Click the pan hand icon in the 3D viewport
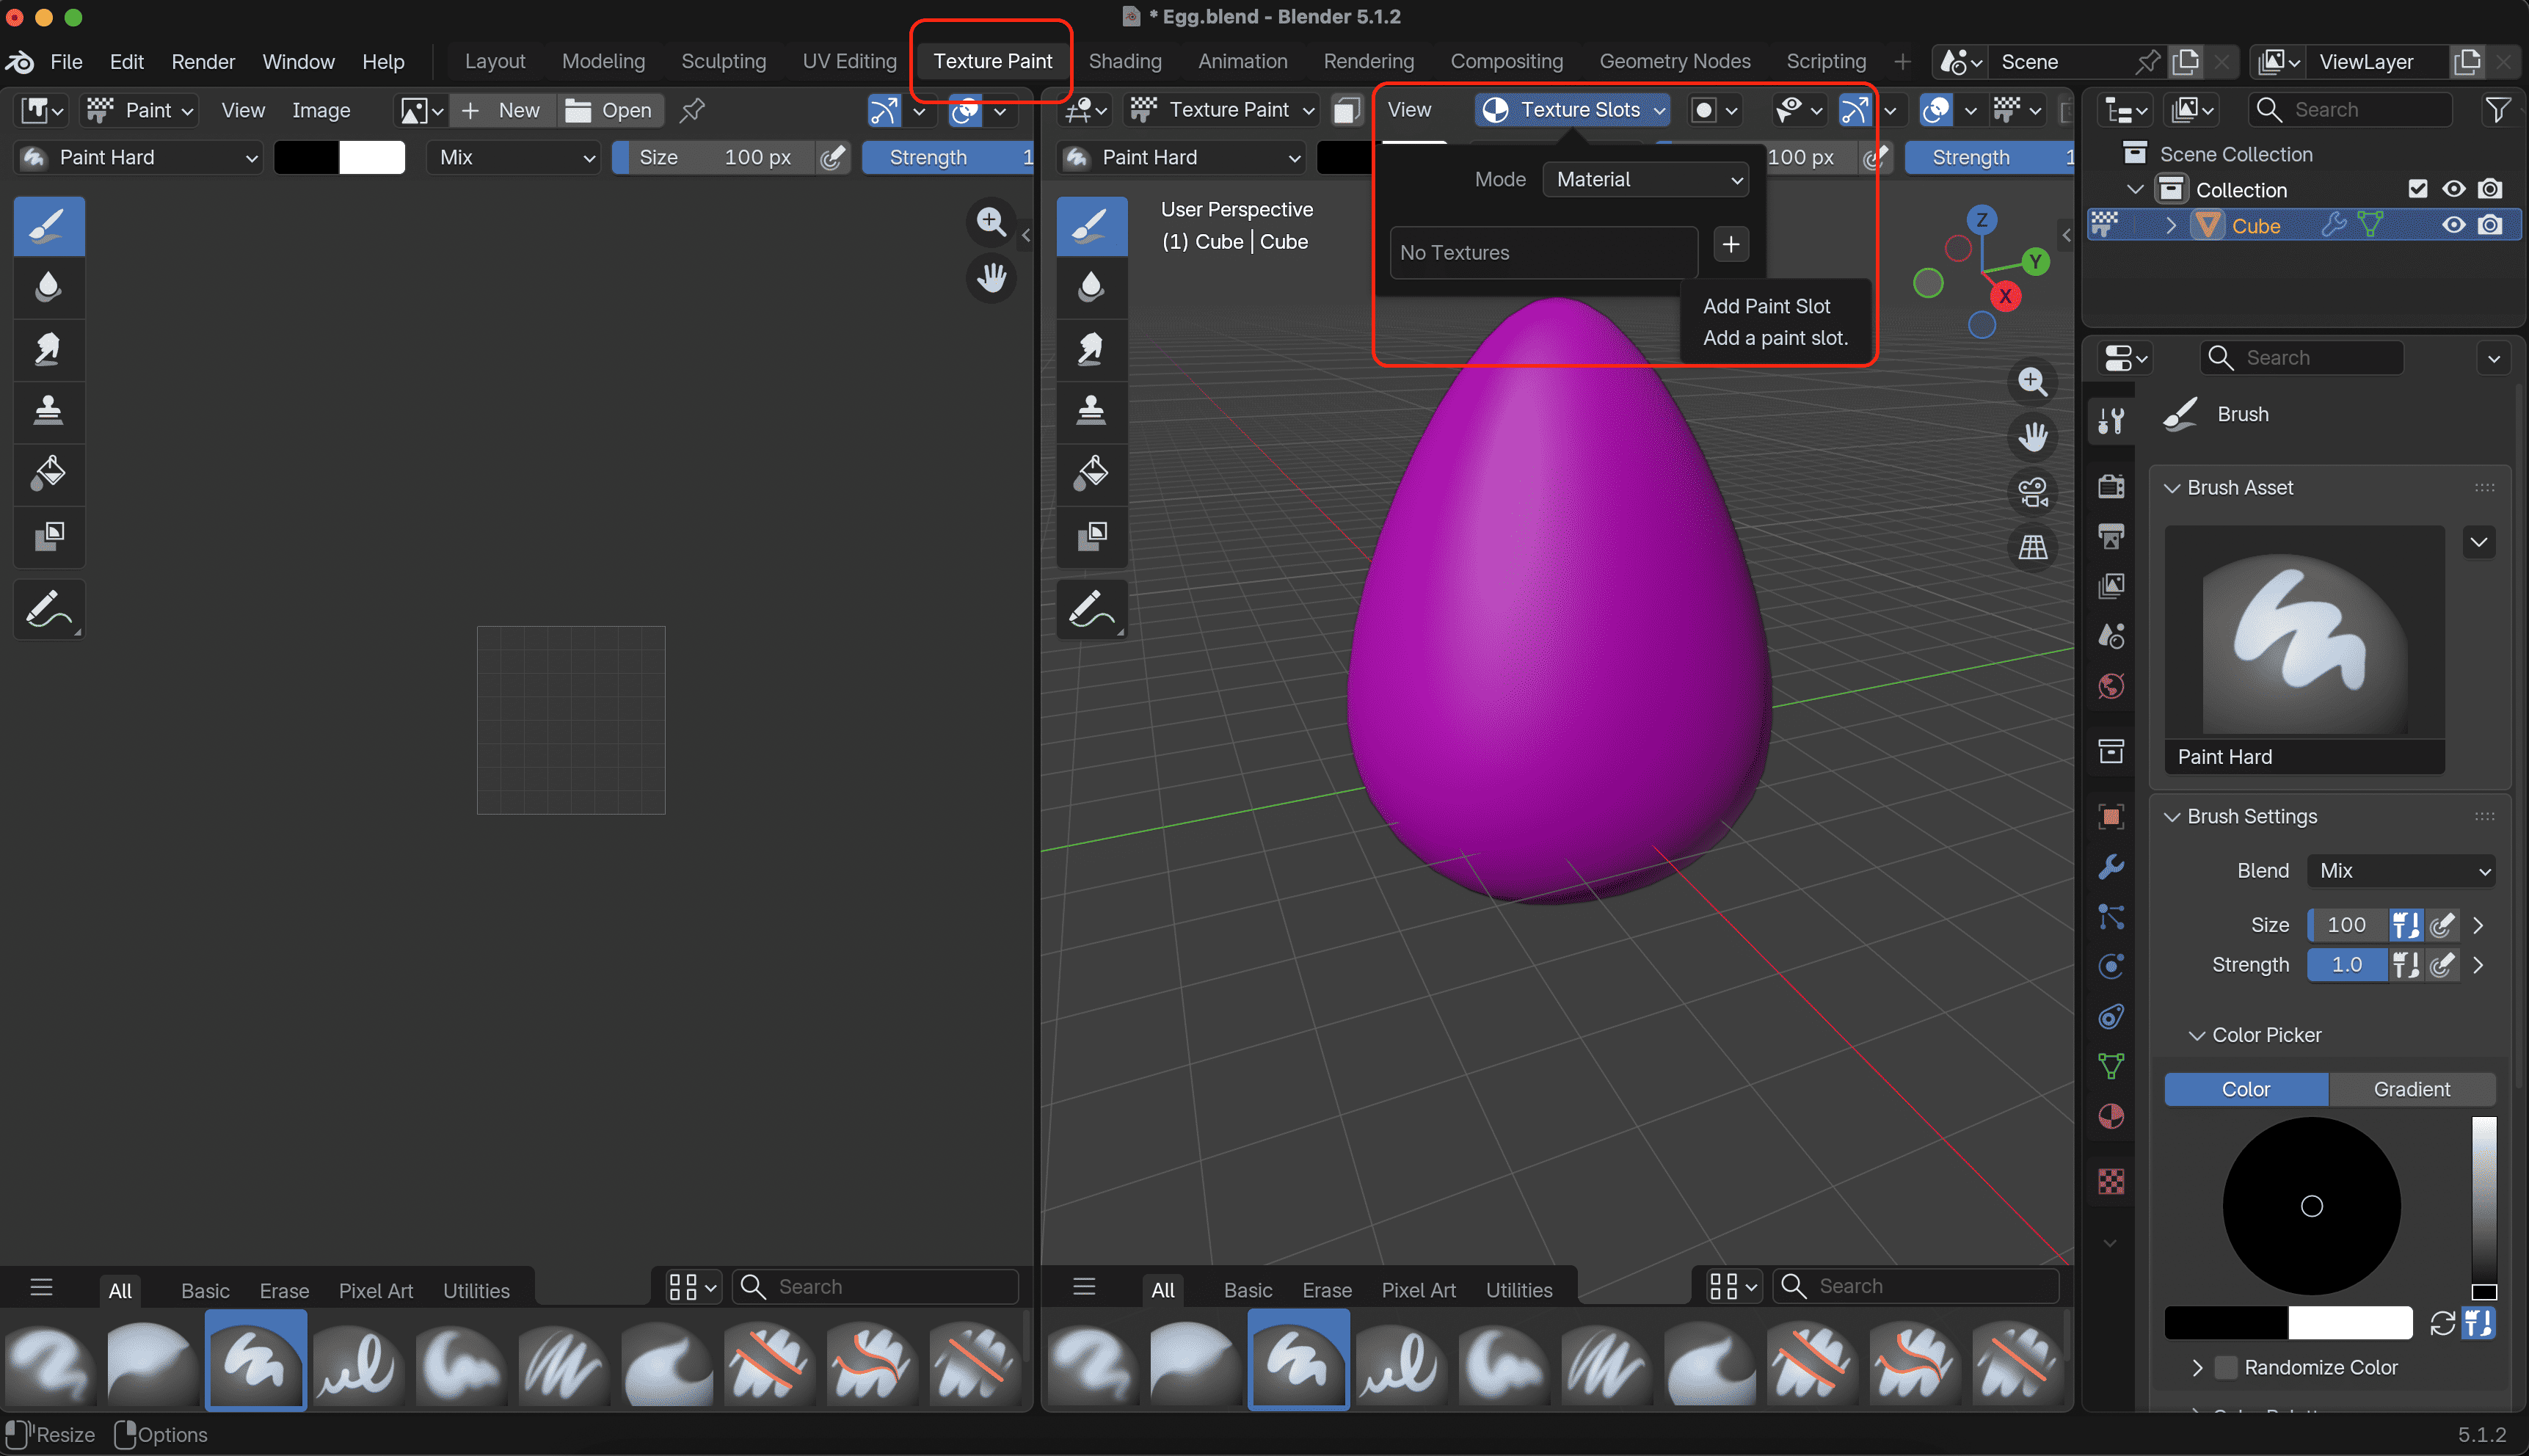2529x1456 pixels. click(x=2032, y=436)
